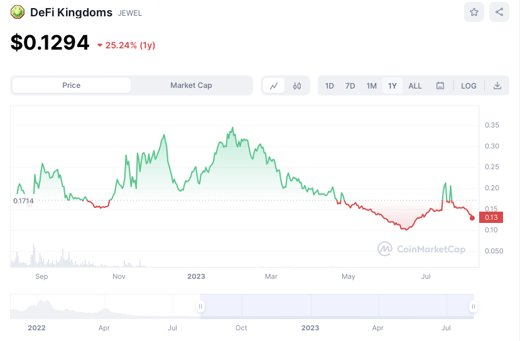The height and width of the screenshot is (341, 520).
Task: Set time range to 7D
Action: point(350,86)
